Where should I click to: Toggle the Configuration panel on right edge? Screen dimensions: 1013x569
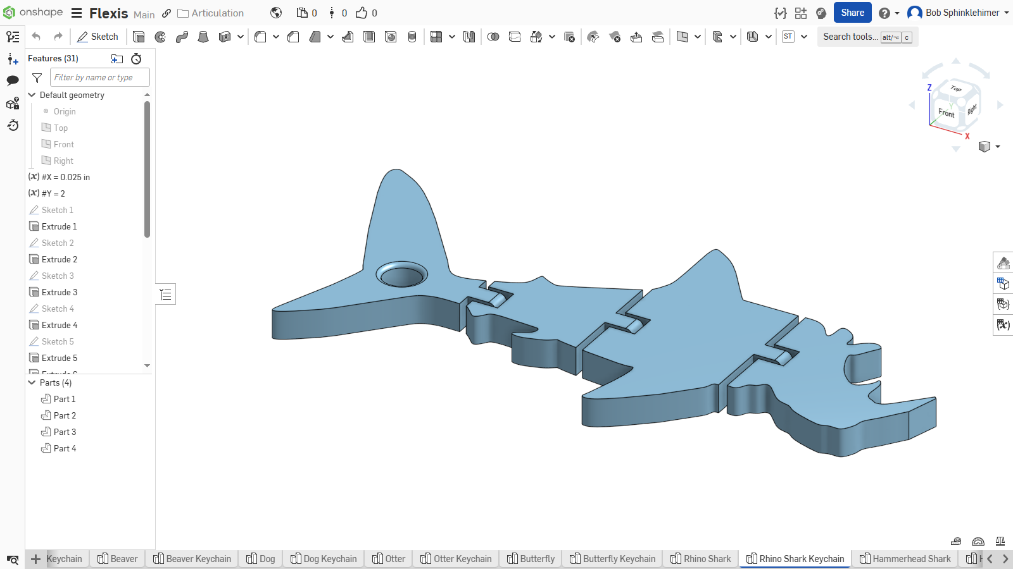tap(1003, 283)
